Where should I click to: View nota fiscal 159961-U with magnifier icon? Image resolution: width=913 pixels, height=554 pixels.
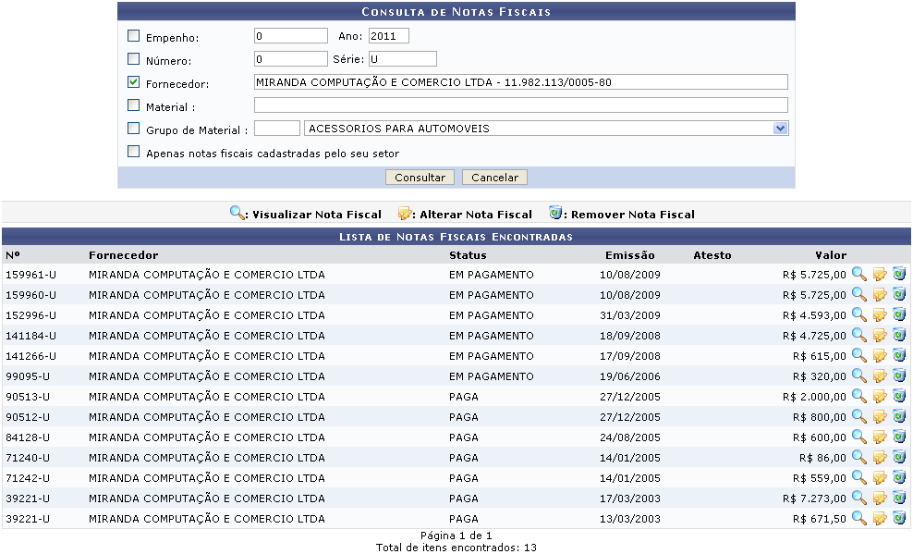pyautogui.click(x=858, y=274)
